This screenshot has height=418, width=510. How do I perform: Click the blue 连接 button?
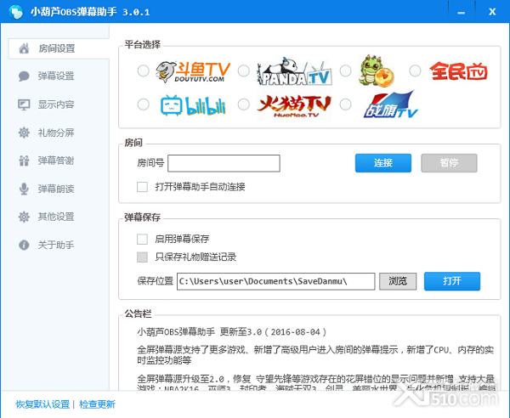(x=383, y=163)
